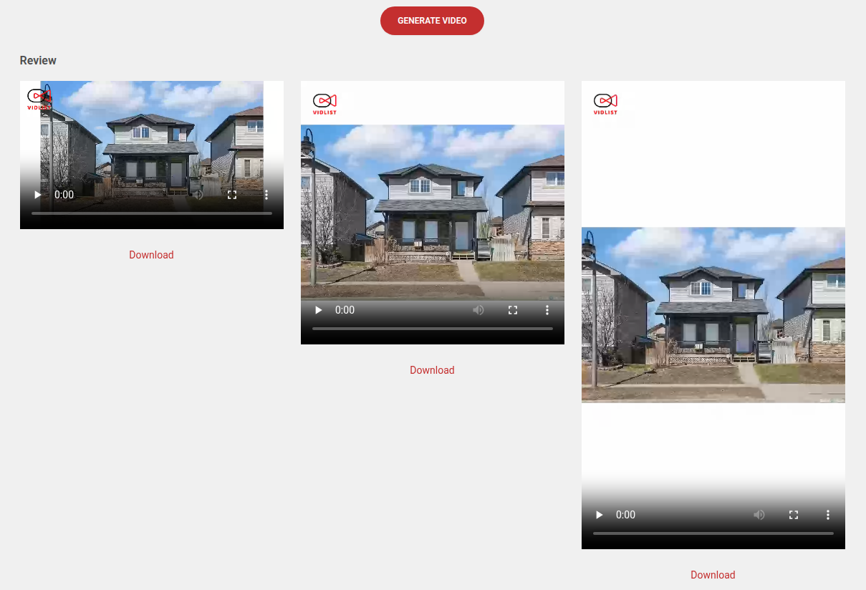Make the tall vertical video fullscreen
Screen dimensions: 866x590
click(x=794, y=515)
